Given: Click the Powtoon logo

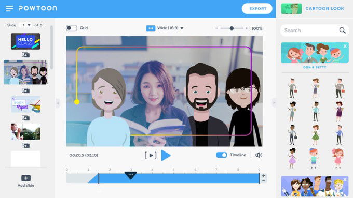Looking at the screenshot, I should coord(38,8).
